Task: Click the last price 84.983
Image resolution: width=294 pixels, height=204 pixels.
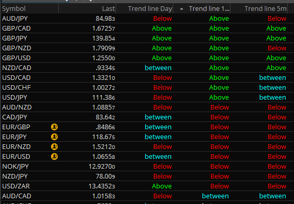Action: pos(106,19)
